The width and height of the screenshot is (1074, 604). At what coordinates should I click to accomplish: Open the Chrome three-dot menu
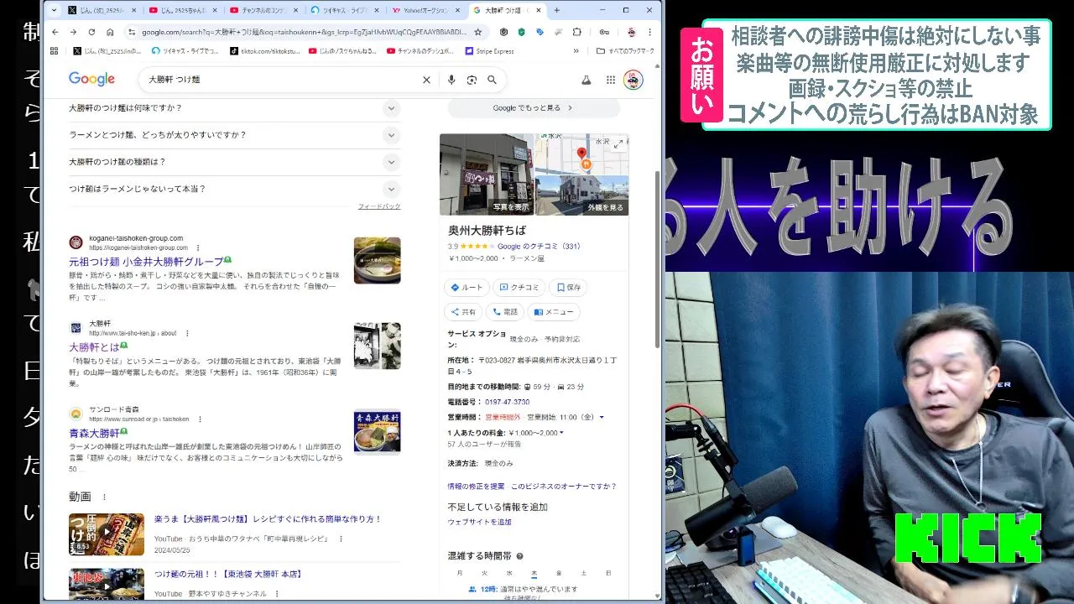point(651,32)
